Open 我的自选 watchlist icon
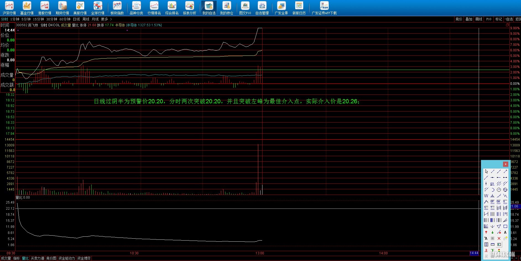The image size is (521, 261). [x=209, y=8]
